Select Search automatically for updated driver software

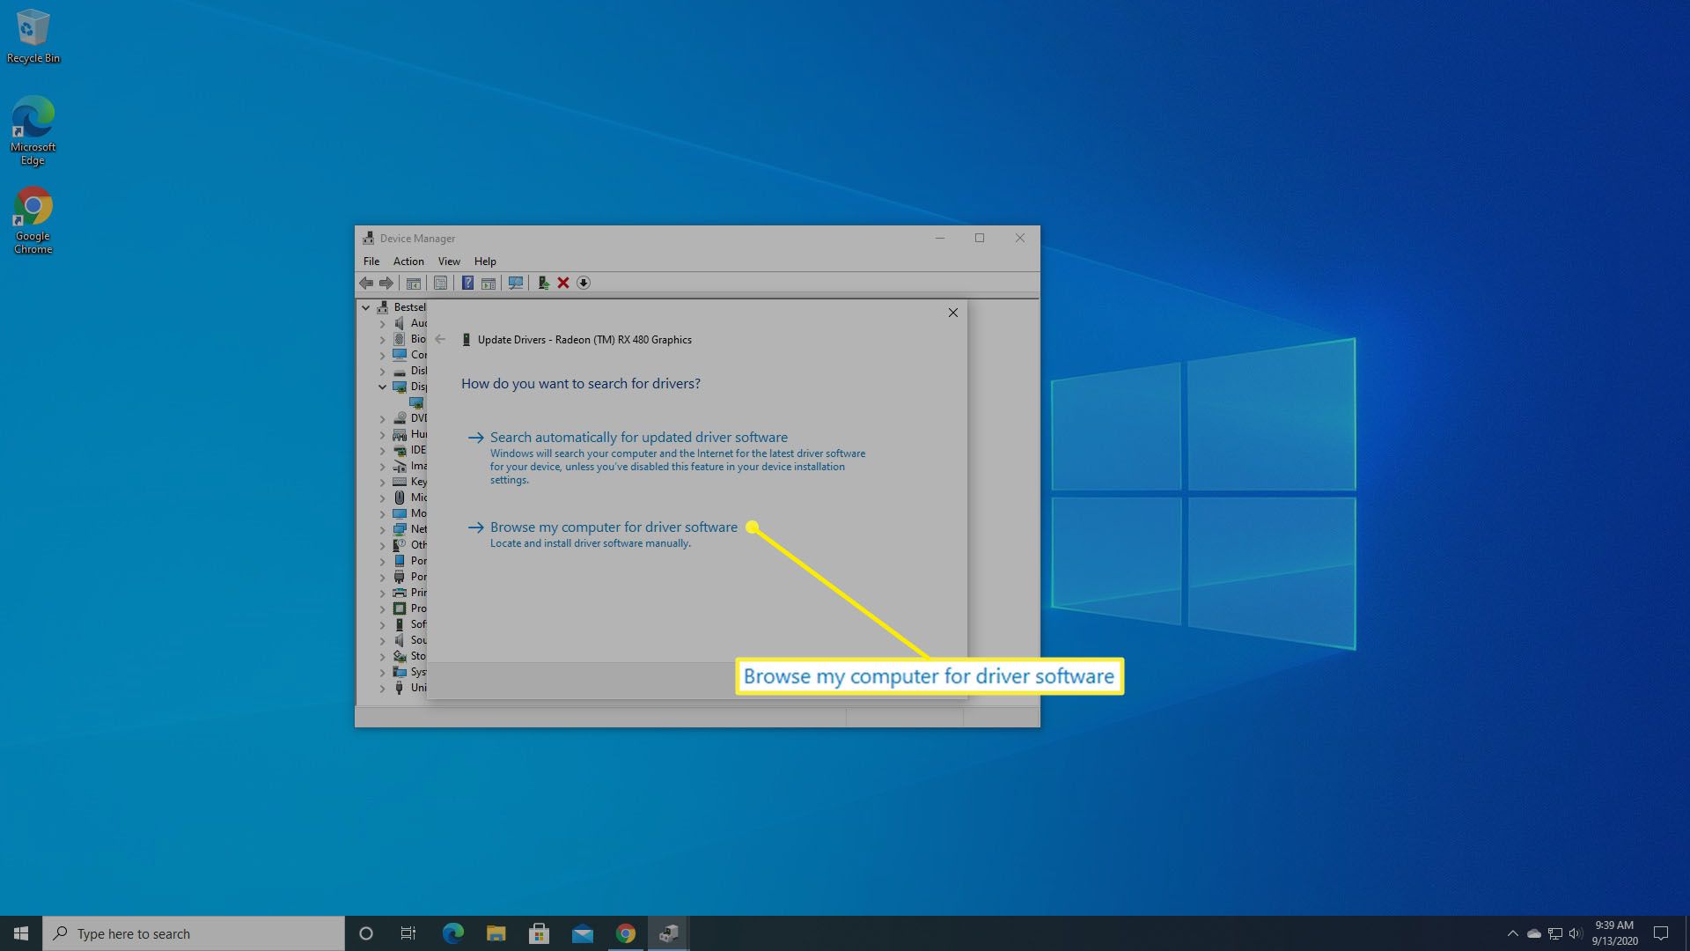point(638,437)
